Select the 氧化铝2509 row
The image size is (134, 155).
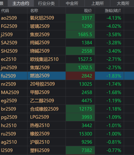pos(67,18)
